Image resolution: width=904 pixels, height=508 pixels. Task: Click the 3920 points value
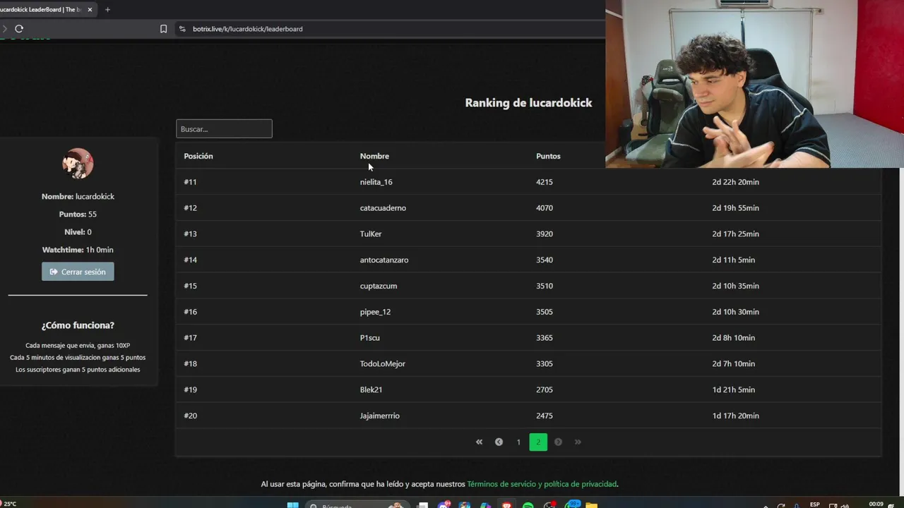click(545, 234)
